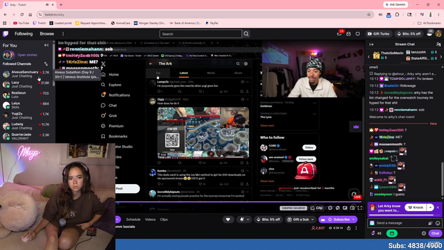This screenshot has height=250, width=444.
Task: Send message with the Chat button
Action: tap(435, 233)
